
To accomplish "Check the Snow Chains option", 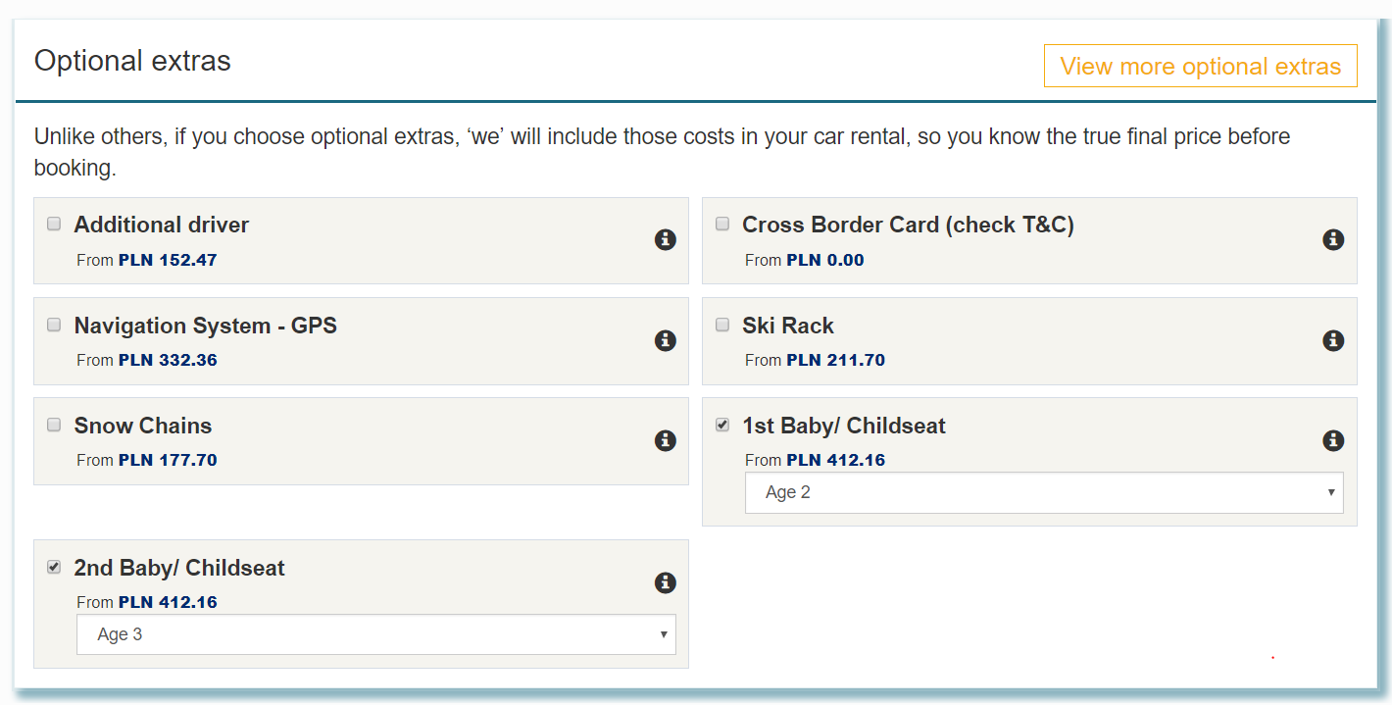I will 54,425.
